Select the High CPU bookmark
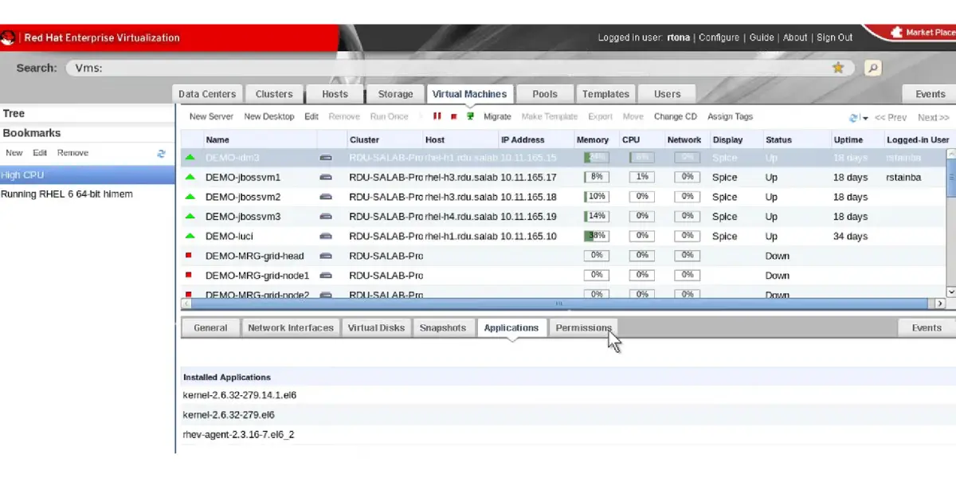Viewport: 956px width, 478px height. click(87, 174)
